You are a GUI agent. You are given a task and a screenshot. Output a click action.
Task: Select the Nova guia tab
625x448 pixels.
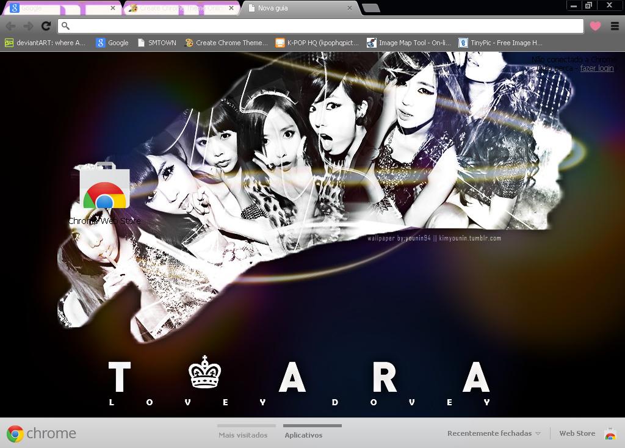pyautogui.click(x=300, y=8)
